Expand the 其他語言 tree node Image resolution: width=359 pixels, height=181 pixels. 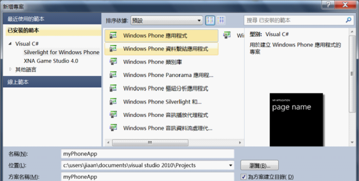pyautogui.click(x=10, y=69)
